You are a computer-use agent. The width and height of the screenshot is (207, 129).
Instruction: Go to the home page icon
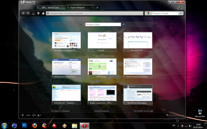[43, 13]
